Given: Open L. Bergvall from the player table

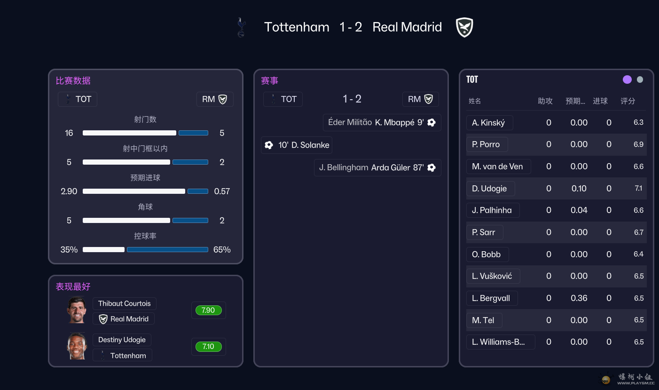Looking at the screenshot, I should click(x=491, y=298).
